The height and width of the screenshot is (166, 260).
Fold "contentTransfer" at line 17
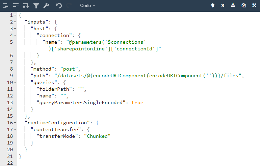click(15, 129)
